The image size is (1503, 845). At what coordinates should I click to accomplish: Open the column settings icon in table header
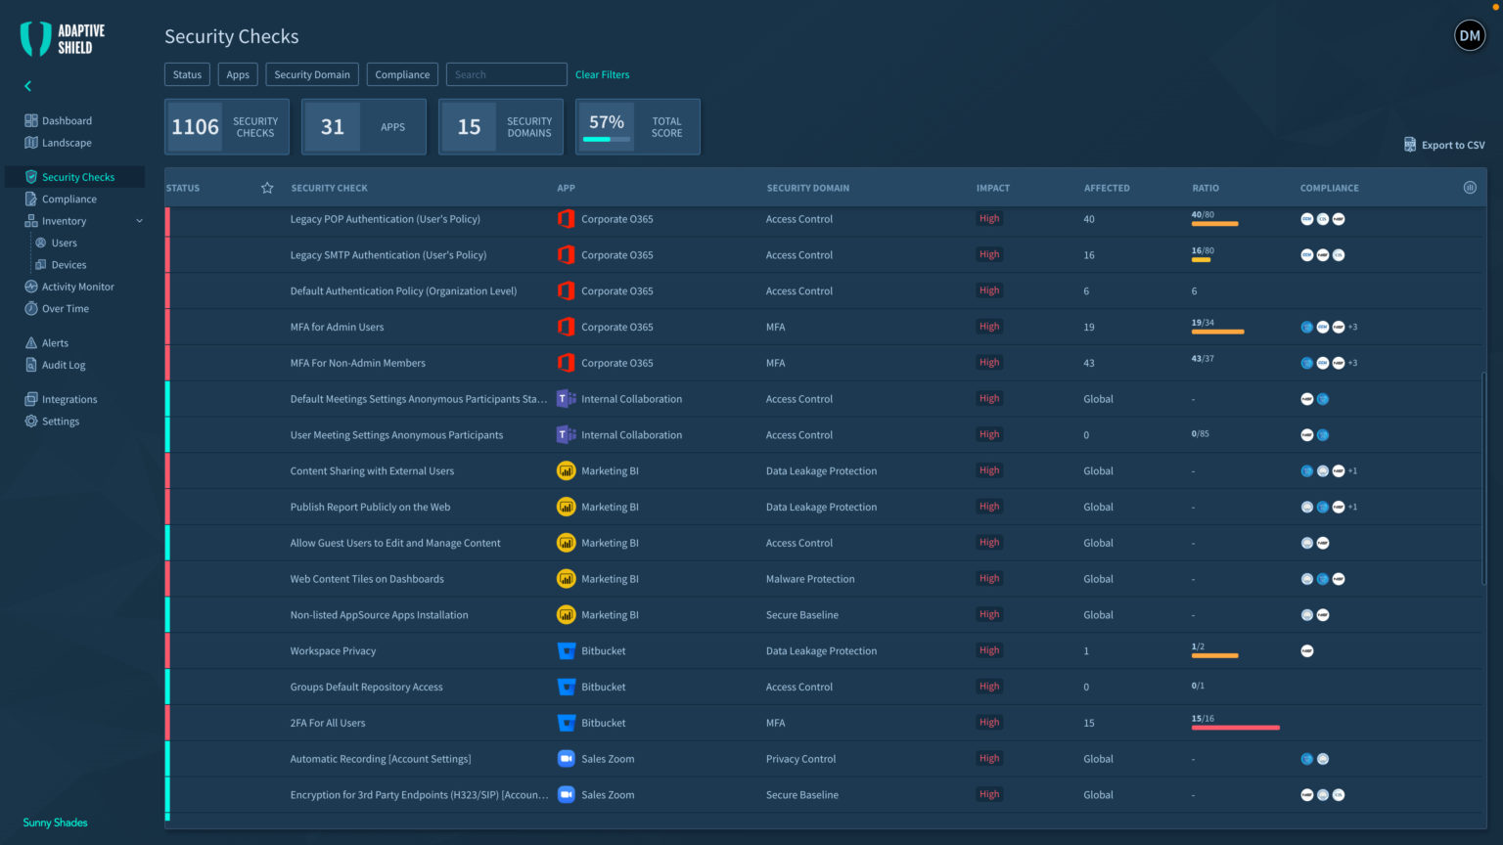(1470, 188)
